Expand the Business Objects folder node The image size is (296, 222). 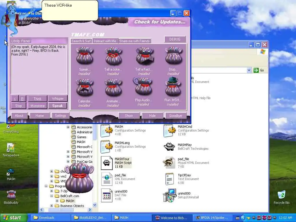coord(51,206)
